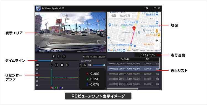Pause the video playback
The image size is (207, 105).
(56, 65)
